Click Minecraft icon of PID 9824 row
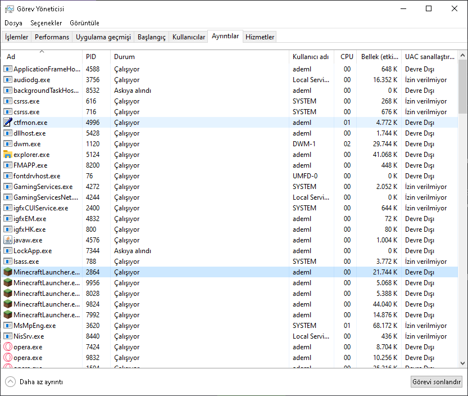The height and width of the screenshot is (396, 468). [x=8, y=304]
